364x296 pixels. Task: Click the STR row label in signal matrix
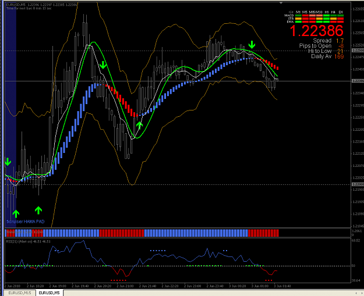(x=291, y=19)
